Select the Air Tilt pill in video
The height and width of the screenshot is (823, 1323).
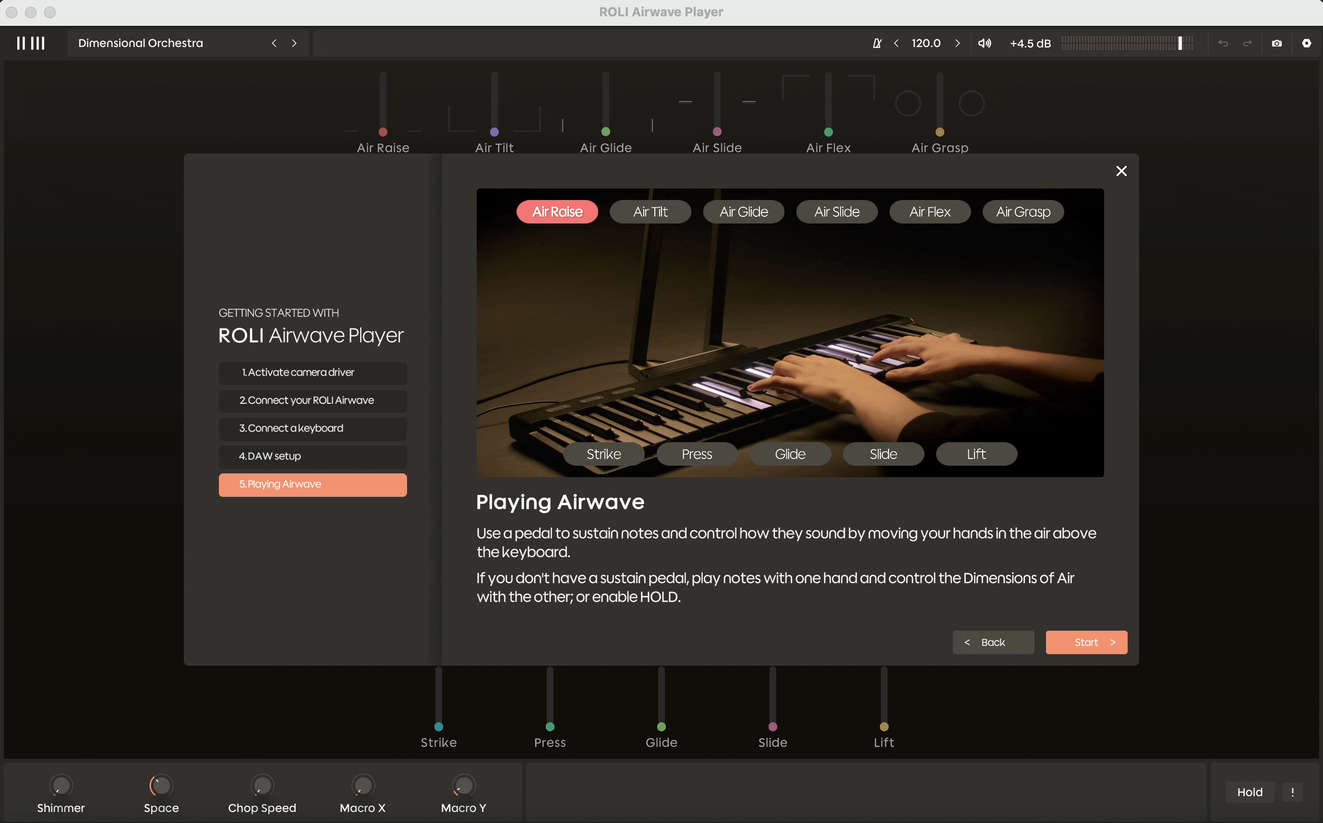coord(650,212)
